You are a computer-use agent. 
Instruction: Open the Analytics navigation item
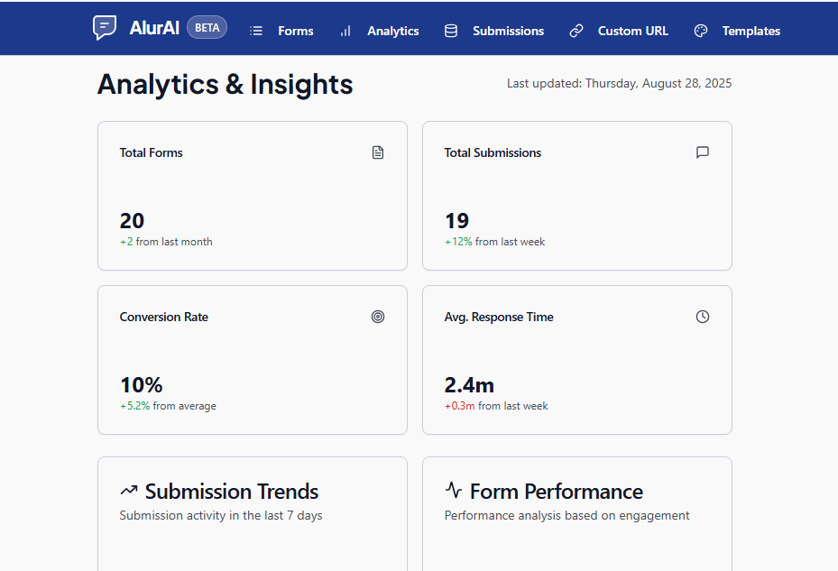(392, 31)
